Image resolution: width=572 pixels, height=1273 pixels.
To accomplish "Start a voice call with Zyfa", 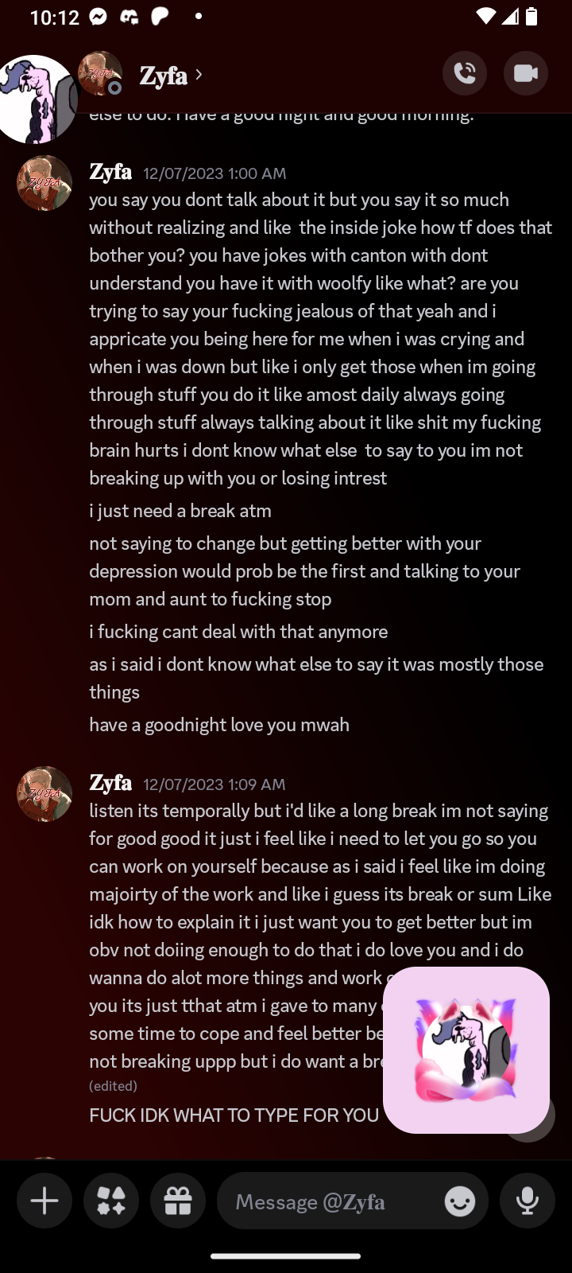I will pyautogui.click(x=465, y=73).
